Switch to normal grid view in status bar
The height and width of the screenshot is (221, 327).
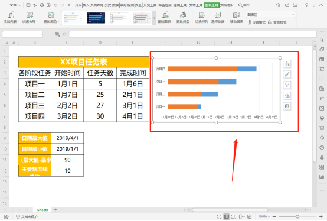coord(227,217)
